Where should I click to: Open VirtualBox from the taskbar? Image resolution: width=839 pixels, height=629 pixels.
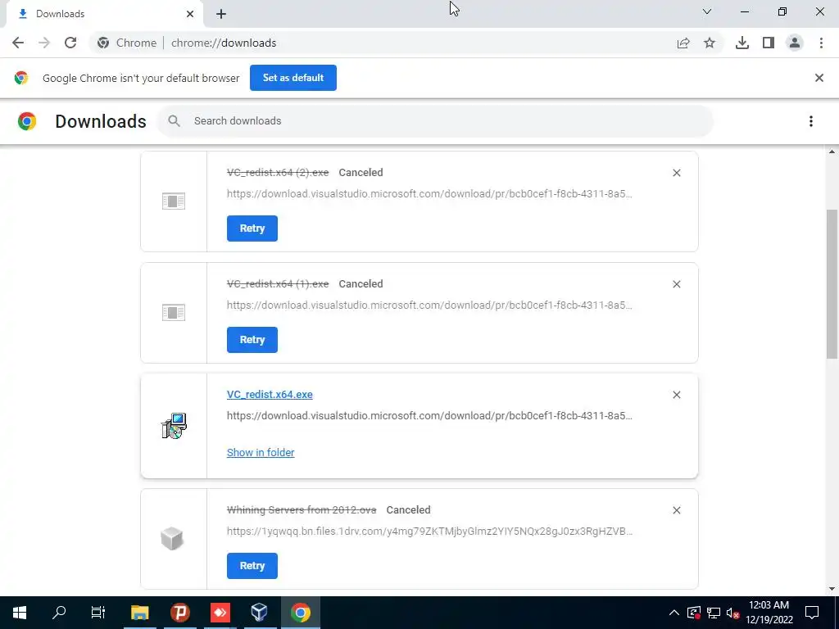coord(260,613)
